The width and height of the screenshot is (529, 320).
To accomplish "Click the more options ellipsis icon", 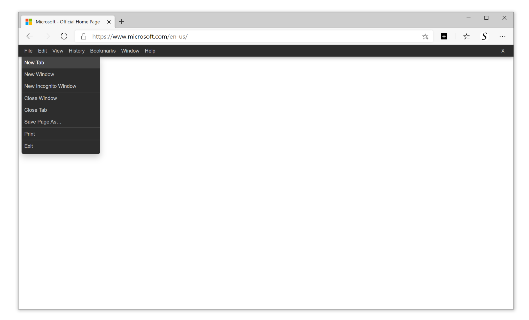I will click(503, 36).
